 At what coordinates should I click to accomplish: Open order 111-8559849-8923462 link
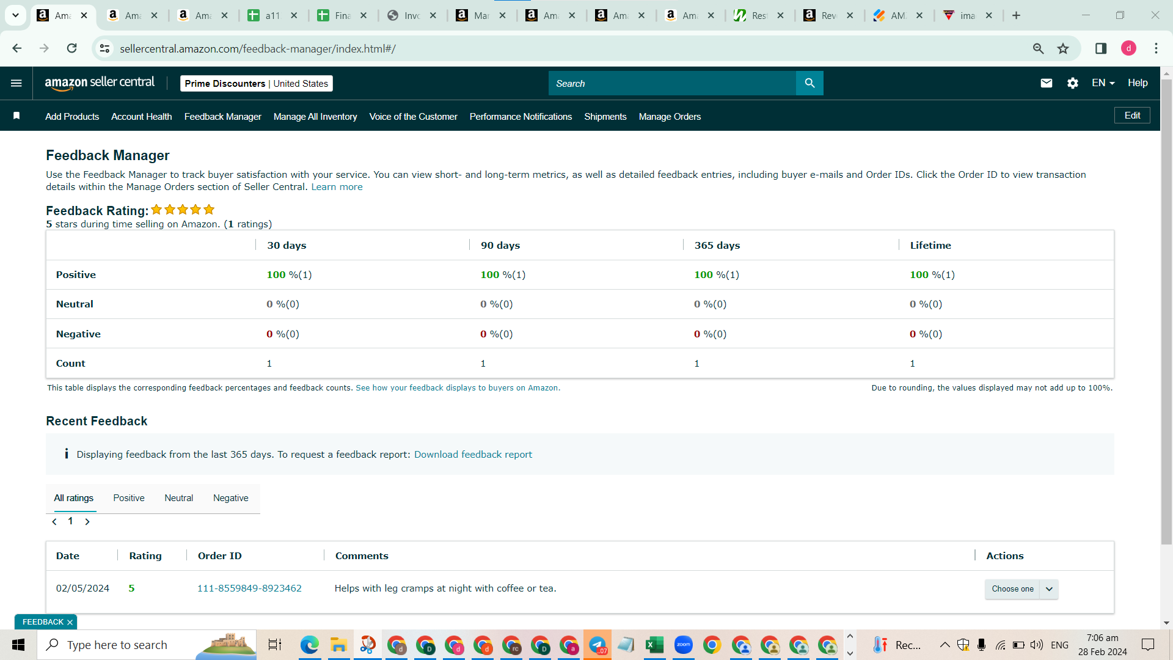pos(249,588)
